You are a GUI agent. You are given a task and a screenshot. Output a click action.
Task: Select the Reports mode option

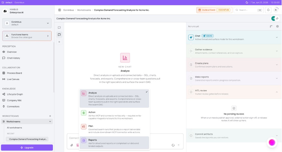(x=114, y=143)
